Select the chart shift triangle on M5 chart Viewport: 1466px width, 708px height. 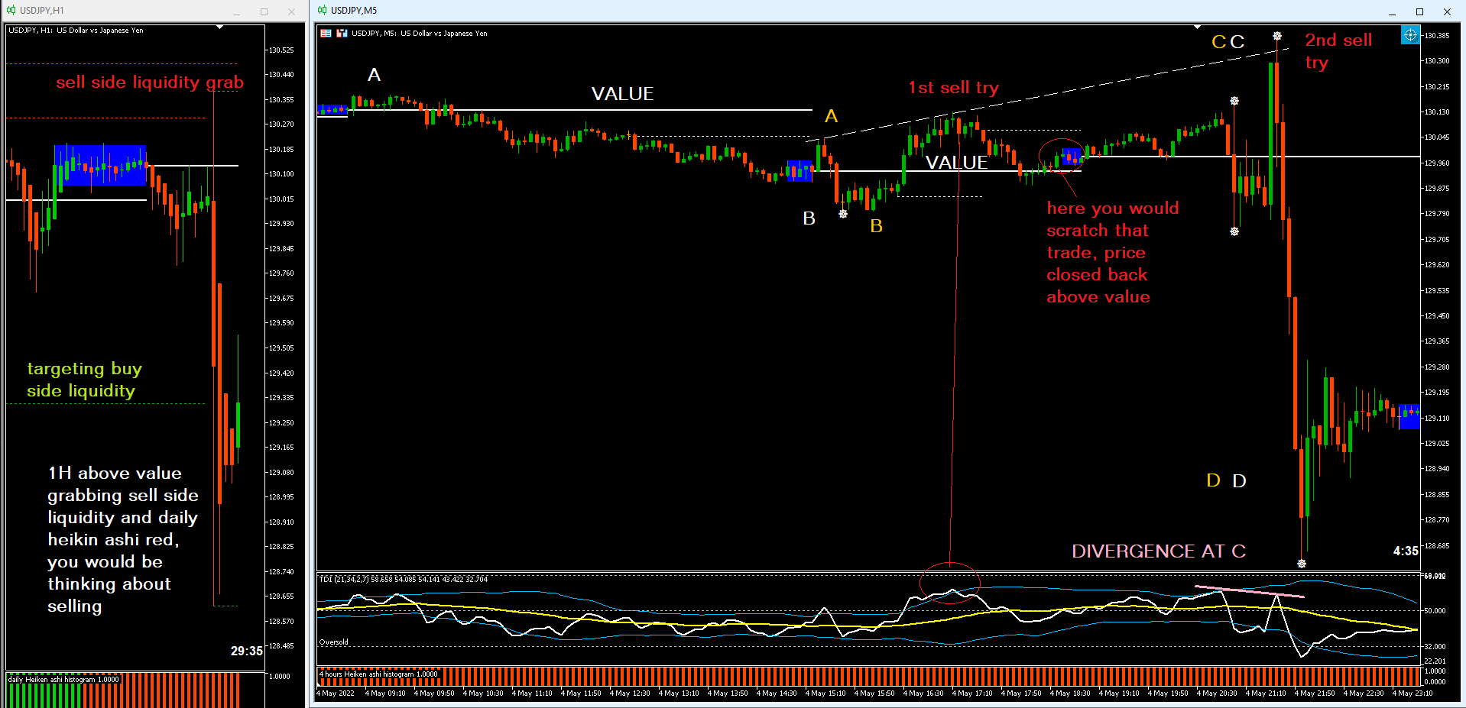[1198, 27]
